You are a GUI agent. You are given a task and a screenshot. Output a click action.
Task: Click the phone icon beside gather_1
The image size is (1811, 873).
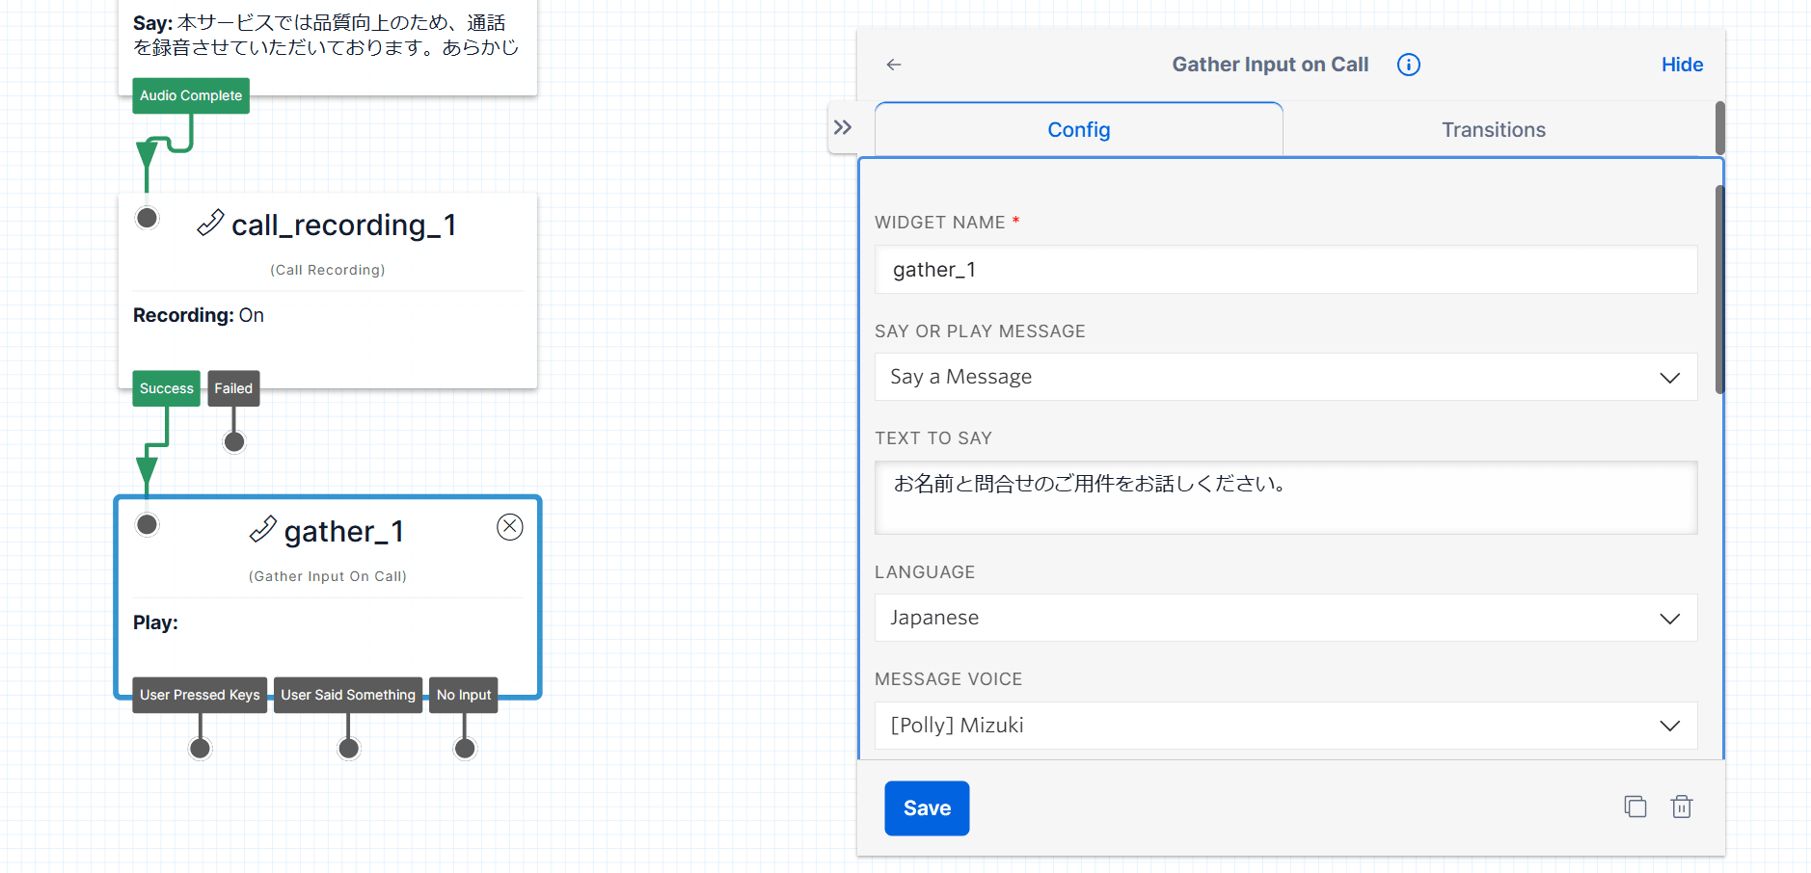262,529
